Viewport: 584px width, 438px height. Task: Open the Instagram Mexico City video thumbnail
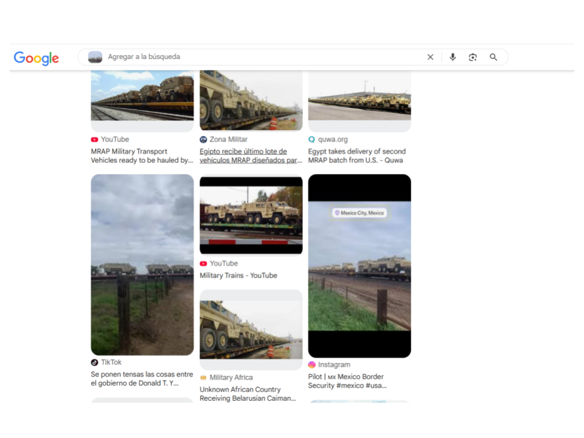click(360, 266)
